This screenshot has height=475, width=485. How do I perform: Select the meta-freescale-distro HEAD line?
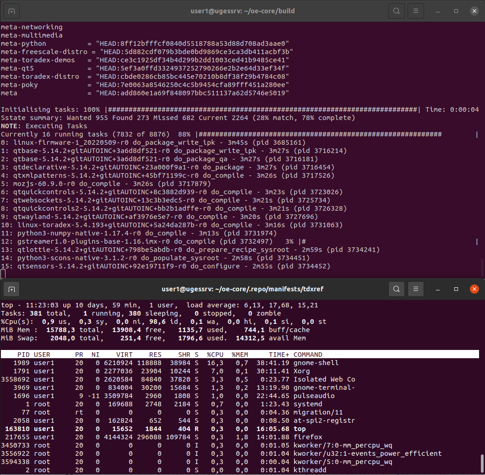click(147, 52)
